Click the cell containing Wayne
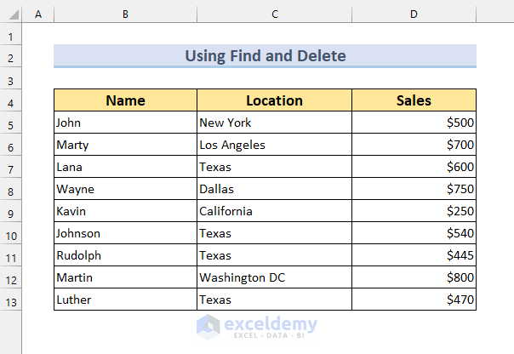Screen dimensions: 514x354 point(125,189)
